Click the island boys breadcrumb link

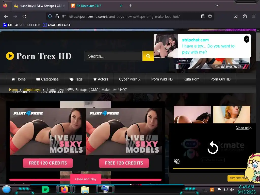[x=32, y=90]
